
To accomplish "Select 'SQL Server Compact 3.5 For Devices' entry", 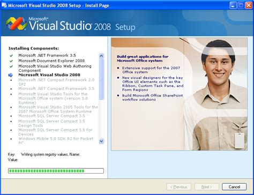I will tap(55, 132).
